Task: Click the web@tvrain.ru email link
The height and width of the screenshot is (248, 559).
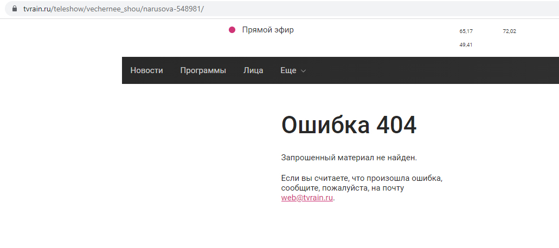Action: 307,198
